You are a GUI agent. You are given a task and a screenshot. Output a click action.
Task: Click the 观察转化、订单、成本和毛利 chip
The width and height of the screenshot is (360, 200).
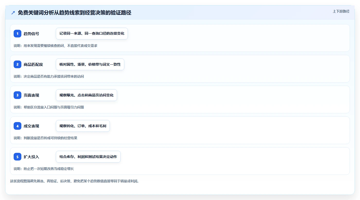coord(83,126)
